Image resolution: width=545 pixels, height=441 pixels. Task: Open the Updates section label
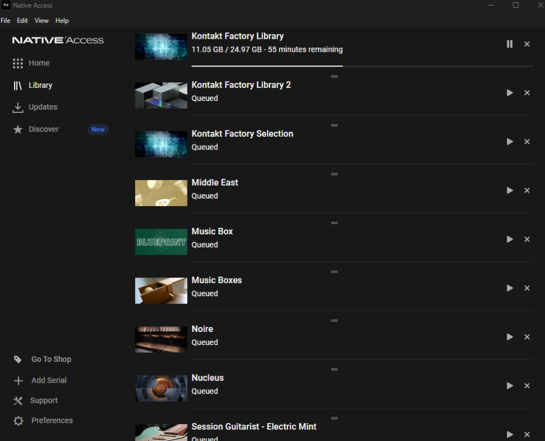43,107
